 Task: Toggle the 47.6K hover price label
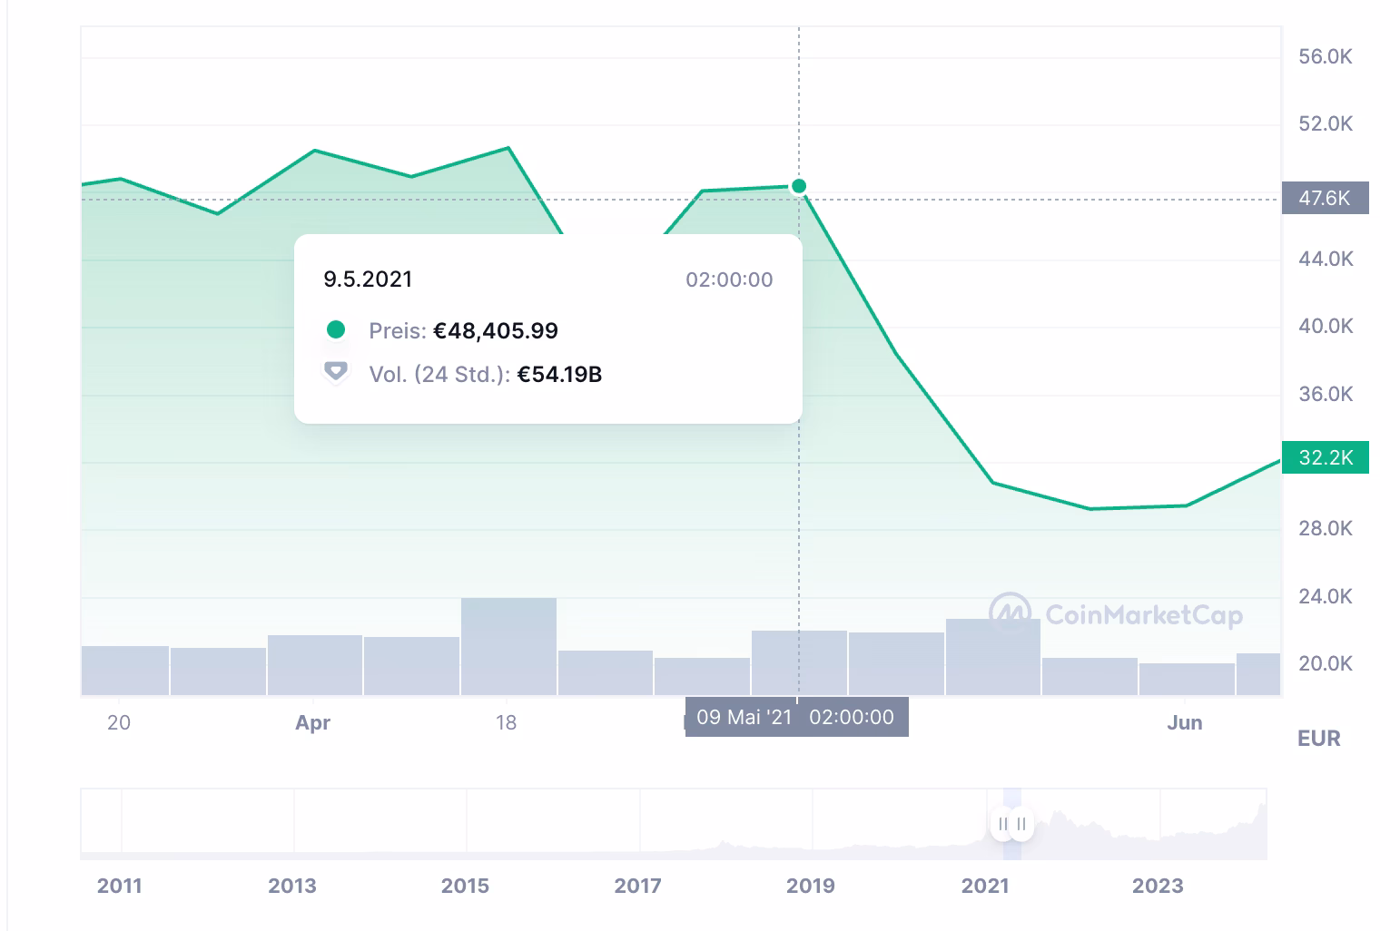(x=1325, y=197)
